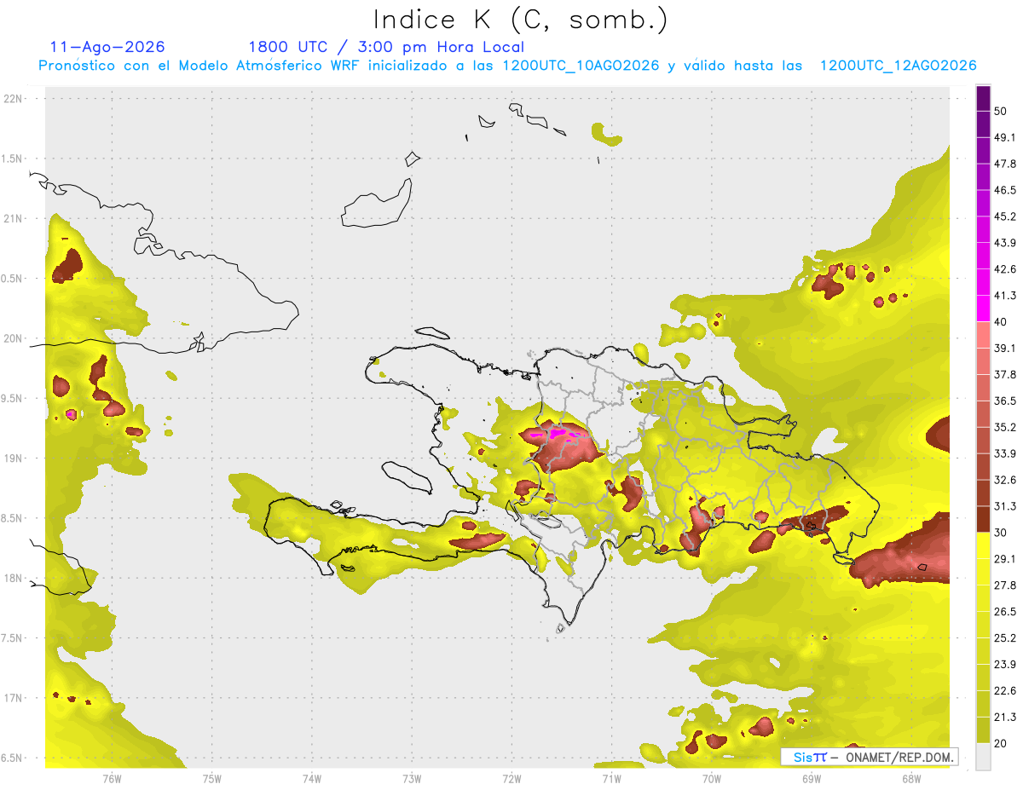Click the magenta colorbar segment between 40 and 41.3
This screenshot has width=1023, height=790.
coord(983,309)
